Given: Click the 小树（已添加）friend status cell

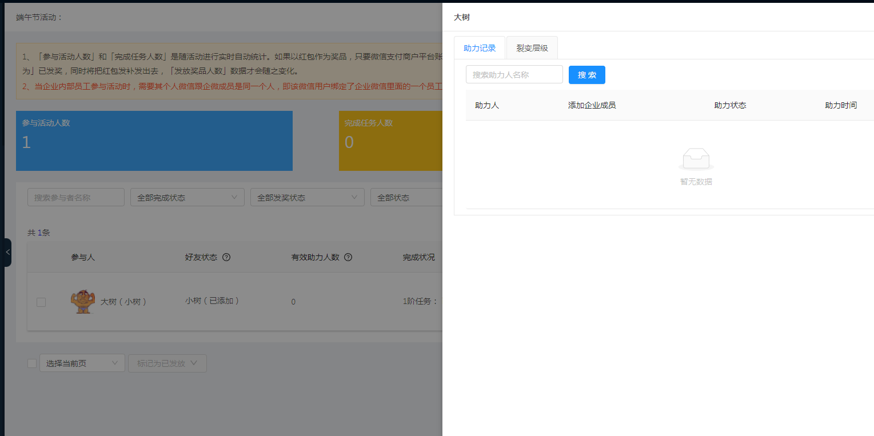Looking at the screenshot, I should click(x=212, y=301).
